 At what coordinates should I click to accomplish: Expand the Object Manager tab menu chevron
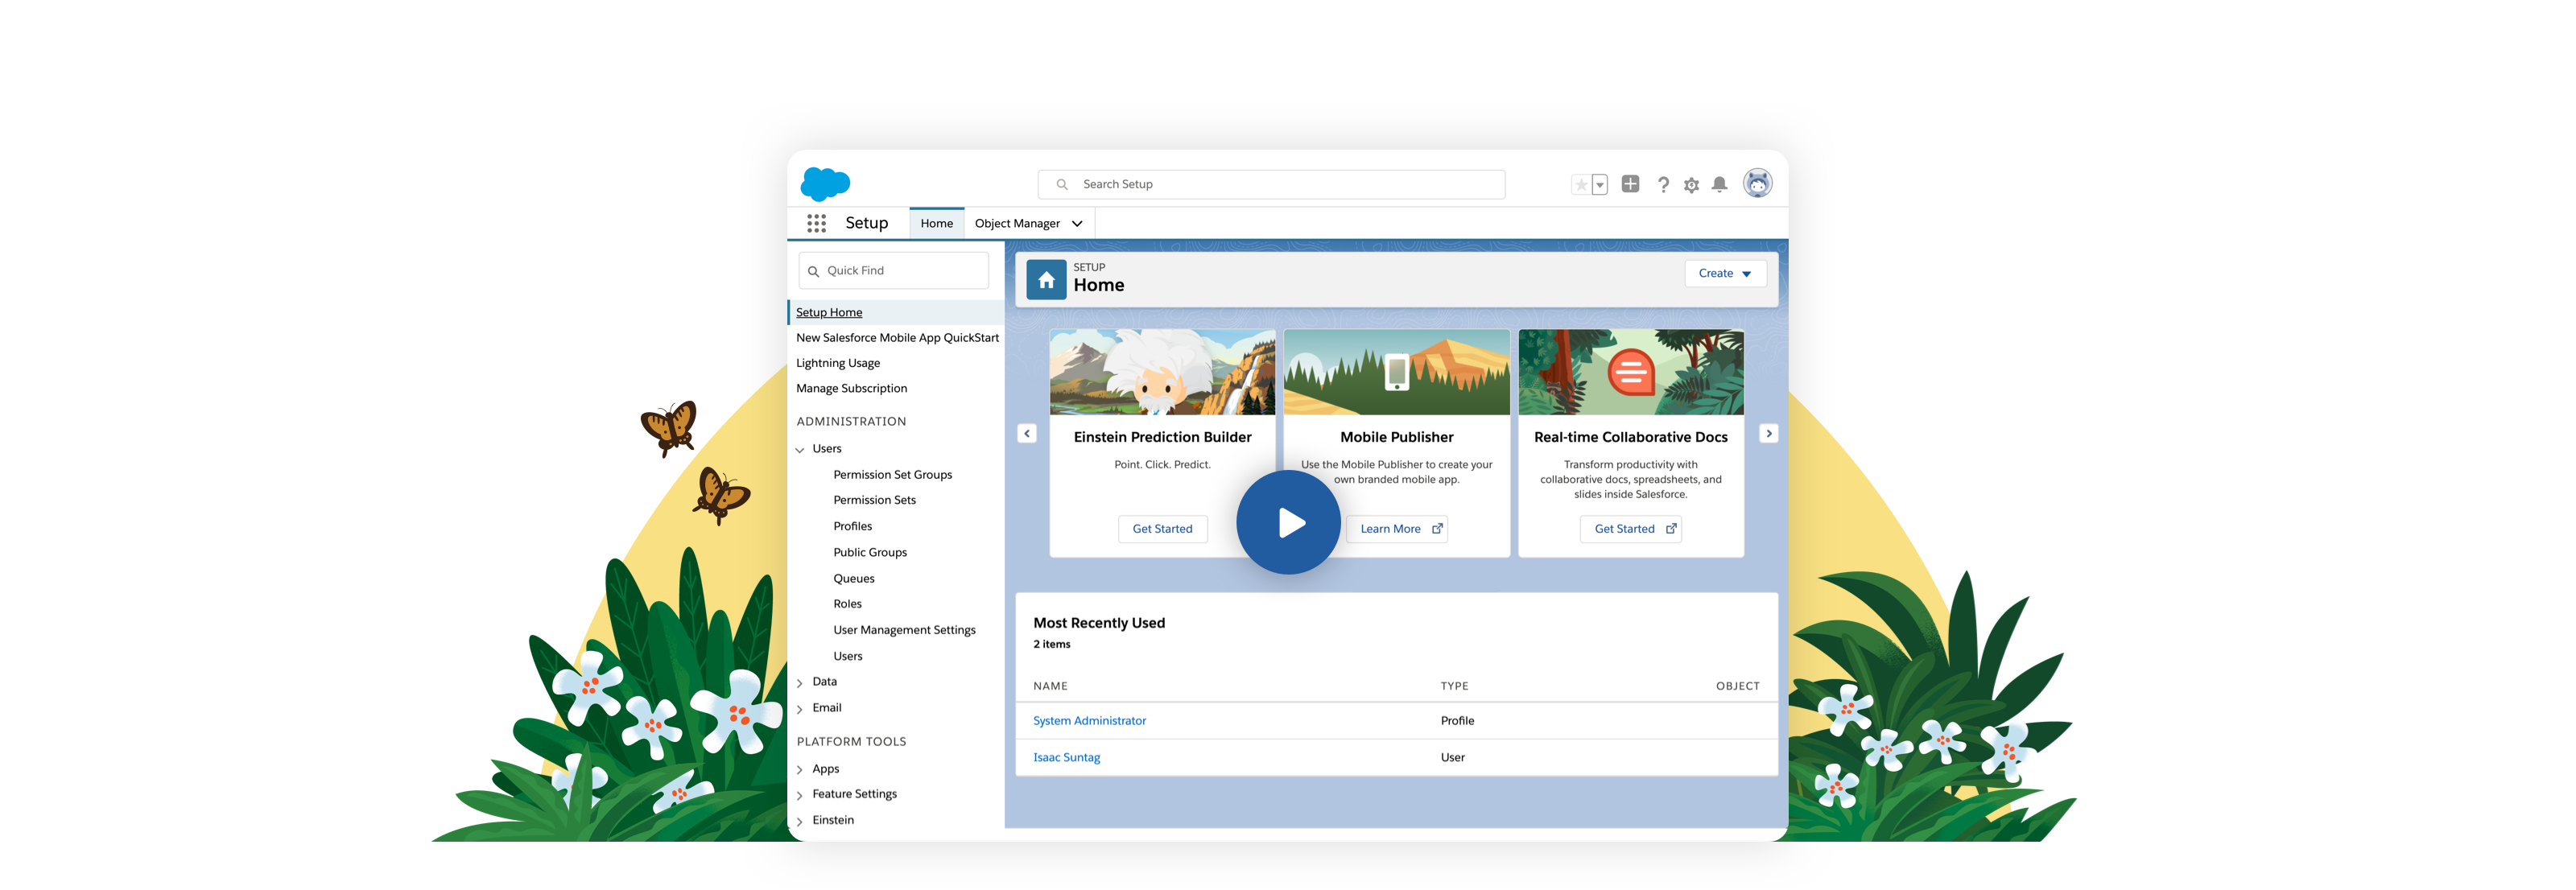tap(1077, 224)
